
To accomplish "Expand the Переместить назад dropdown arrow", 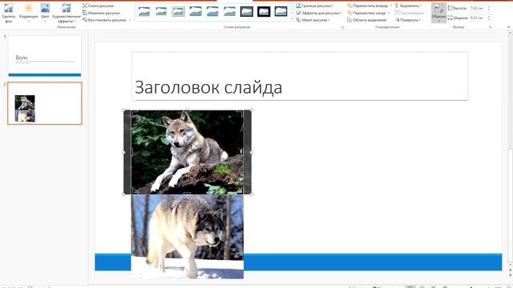I will (x=389, y=13).
